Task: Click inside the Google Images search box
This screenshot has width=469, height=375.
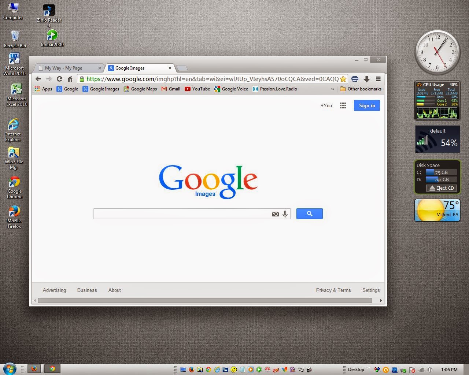Action: 183,214
